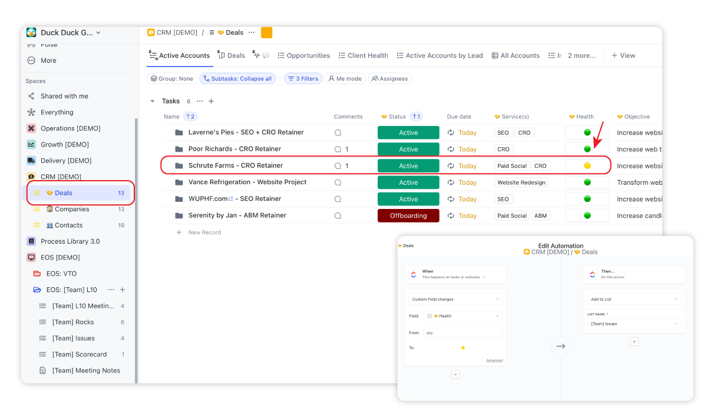Show the 2 more views
Viewport: 707px width, 412px height.
pos(582,55)
